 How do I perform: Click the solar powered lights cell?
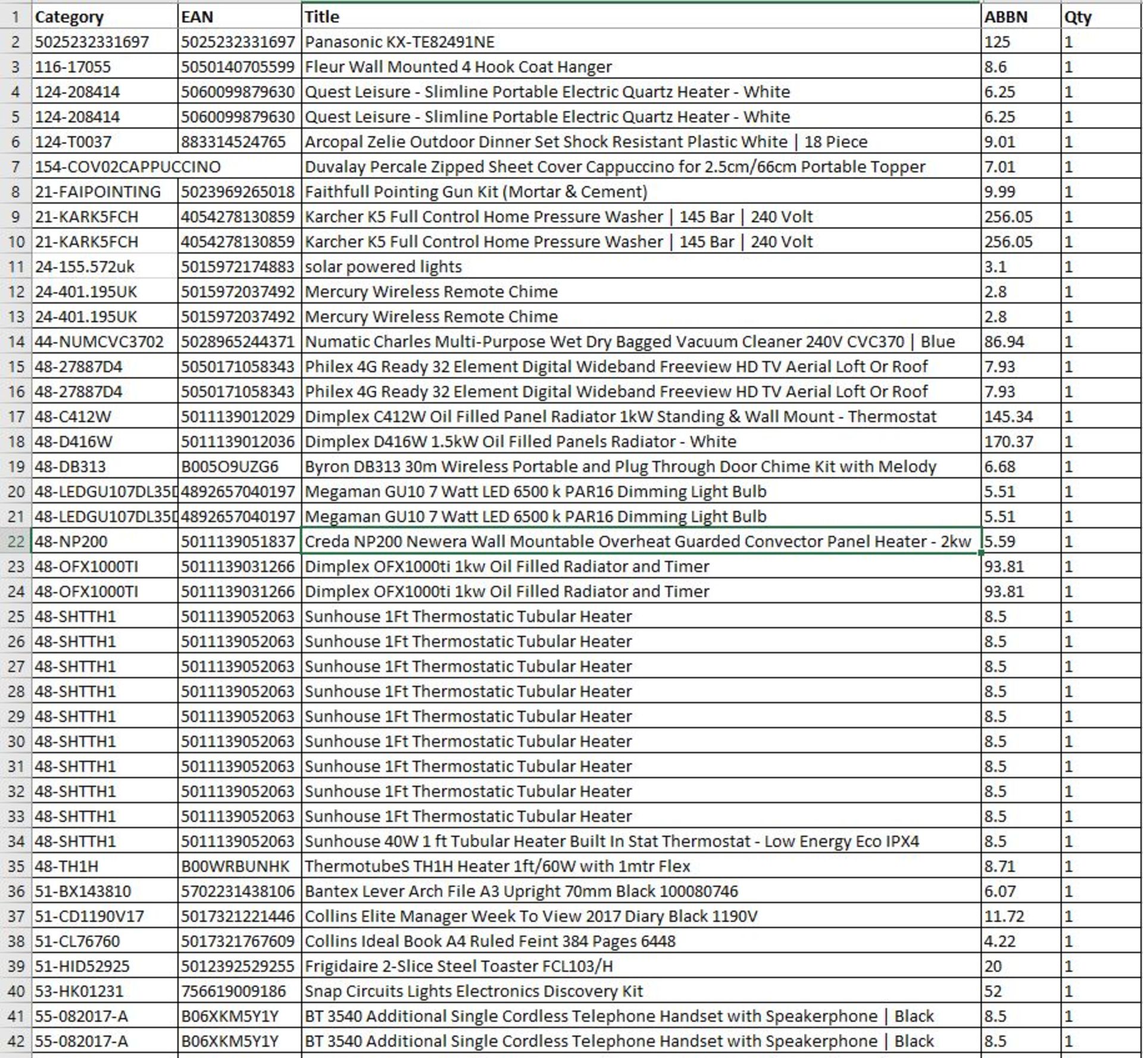[641, 267]
